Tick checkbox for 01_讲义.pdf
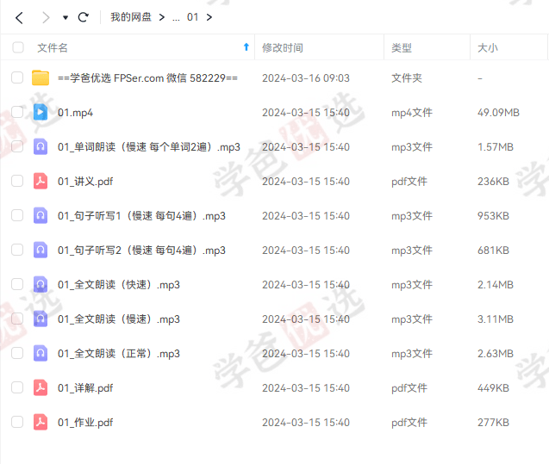549x464 pixels. (x=17, y=181)
